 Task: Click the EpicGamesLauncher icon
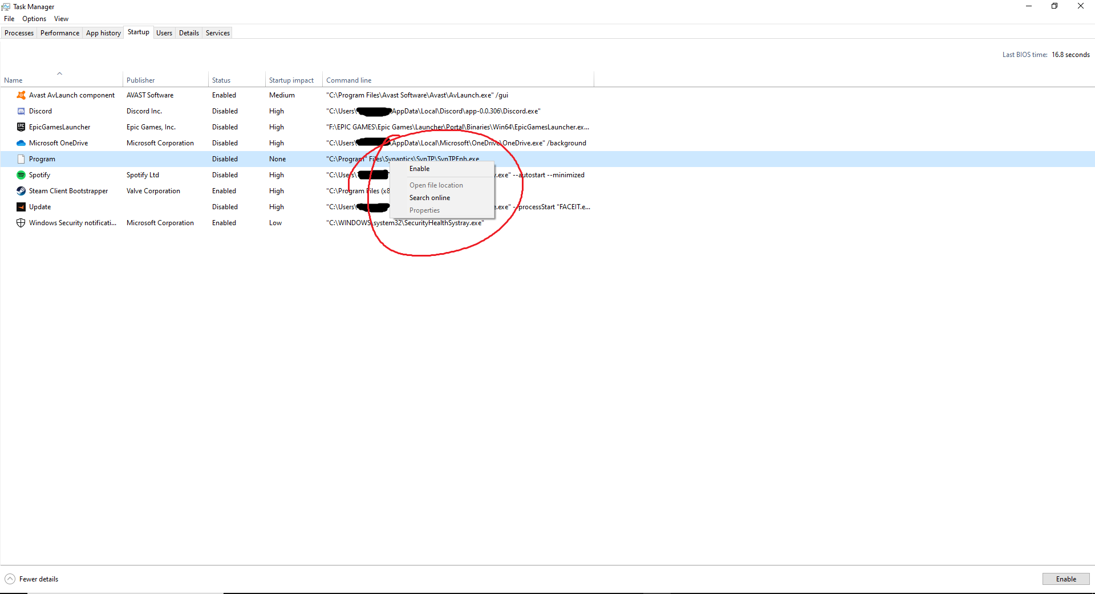[21, 127]
